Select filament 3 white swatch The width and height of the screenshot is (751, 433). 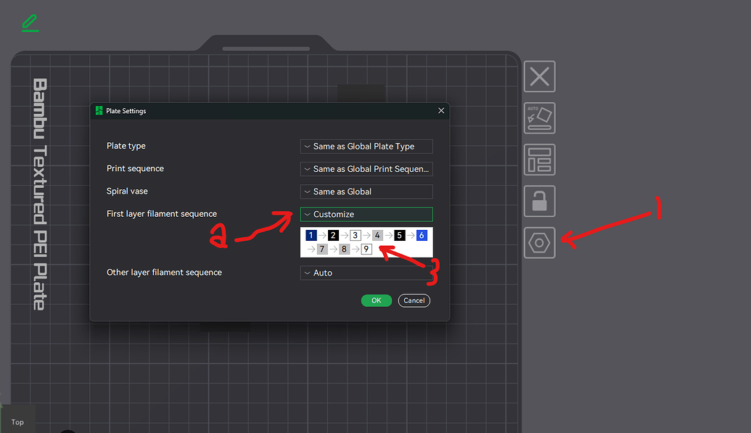tap(355, 235)
